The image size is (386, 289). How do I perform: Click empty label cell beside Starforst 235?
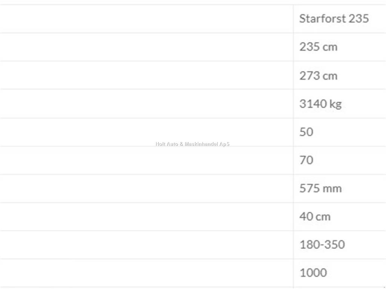(x=147, y=19)
